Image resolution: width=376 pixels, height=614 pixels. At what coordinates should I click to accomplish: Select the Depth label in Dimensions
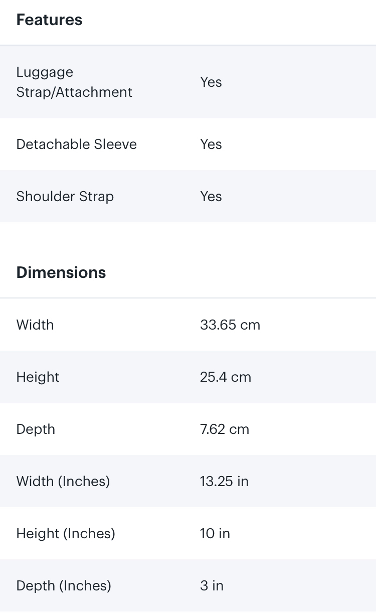pos(36,429)
